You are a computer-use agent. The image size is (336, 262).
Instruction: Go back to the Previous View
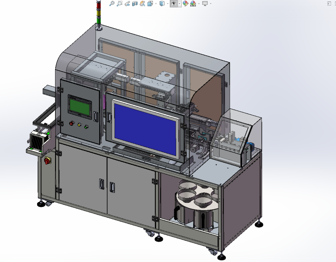click(127, 3)
